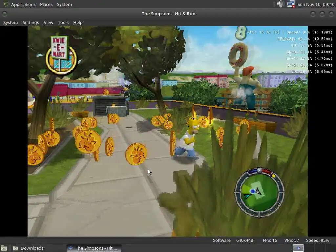The height and width of the screenshot is (252, 336).
Task: Click the 'VU:' performance overlay line
Action: point(312,72)
